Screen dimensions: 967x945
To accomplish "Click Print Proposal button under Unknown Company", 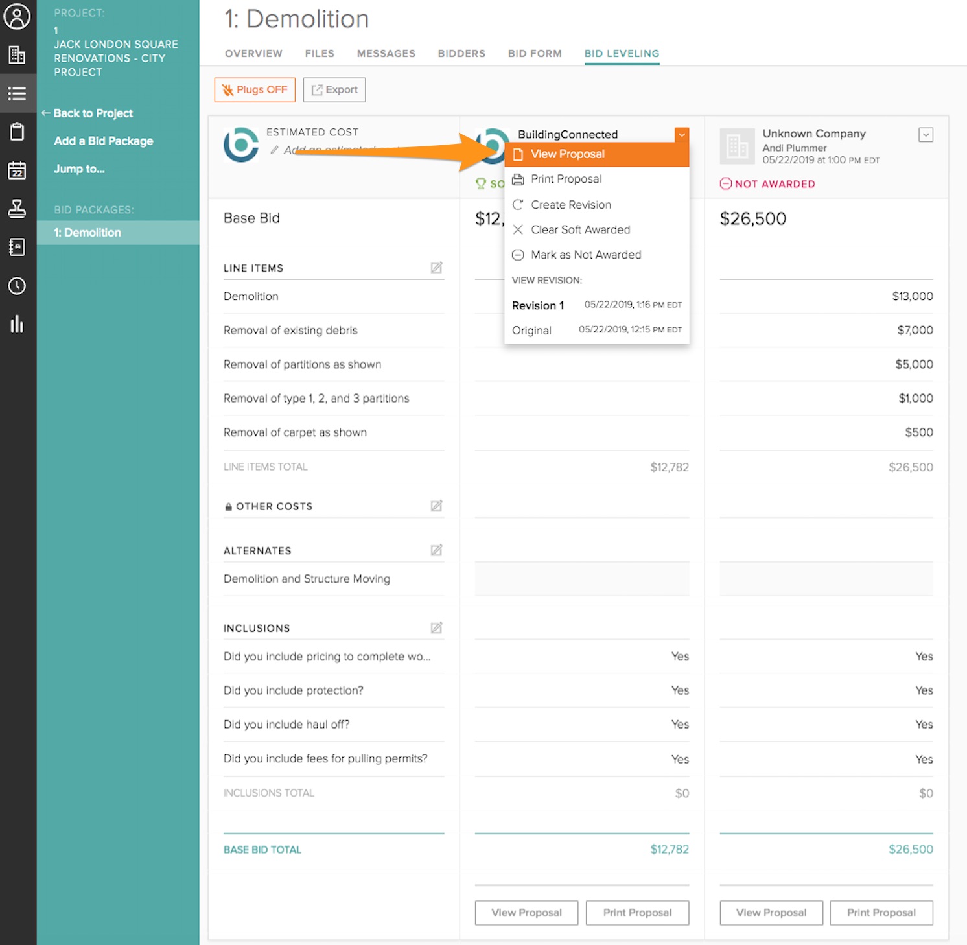I will [x=881, y=913].
